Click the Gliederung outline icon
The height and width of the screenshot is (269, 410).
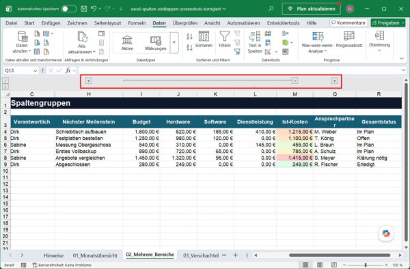(x=379, y=36)
